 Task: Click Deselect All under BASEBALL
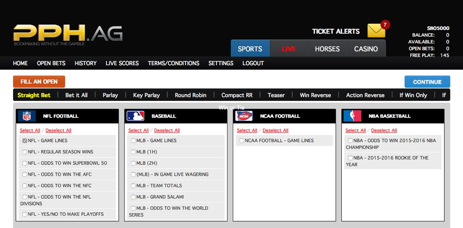[x=167, y=130]
